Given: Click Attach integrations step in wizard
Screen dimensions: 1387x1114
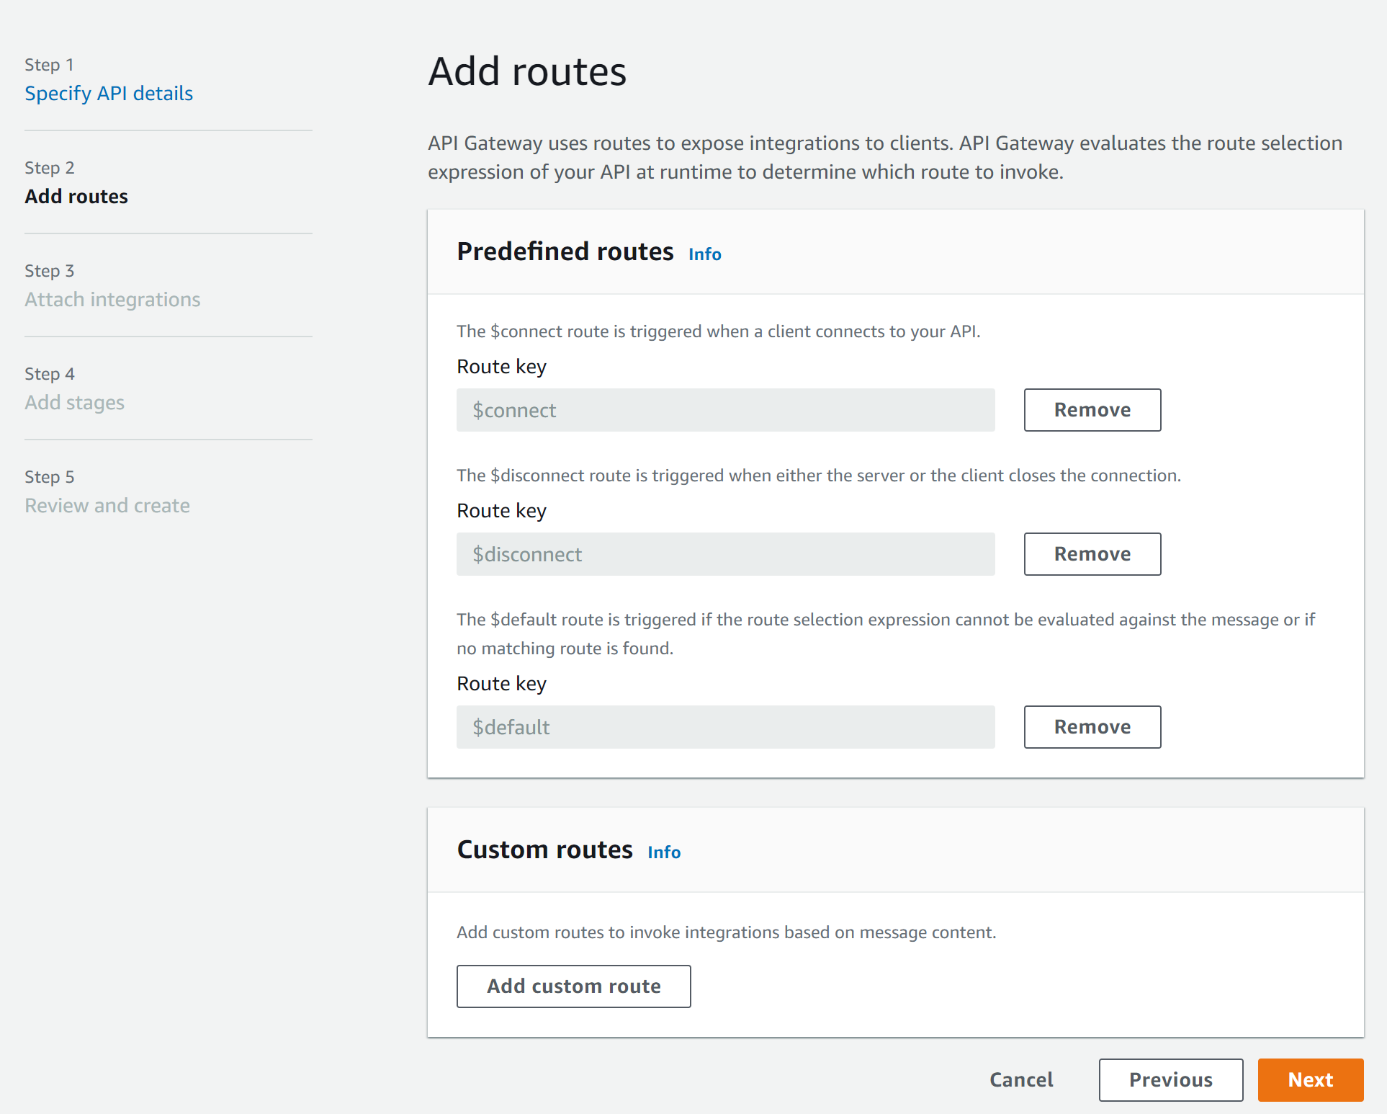Looking at the screenshot, I should click(x=112, y=300).
